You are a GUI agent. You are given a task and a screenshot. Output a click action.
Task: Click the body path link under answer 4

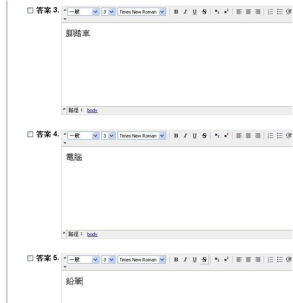(92, 234)
